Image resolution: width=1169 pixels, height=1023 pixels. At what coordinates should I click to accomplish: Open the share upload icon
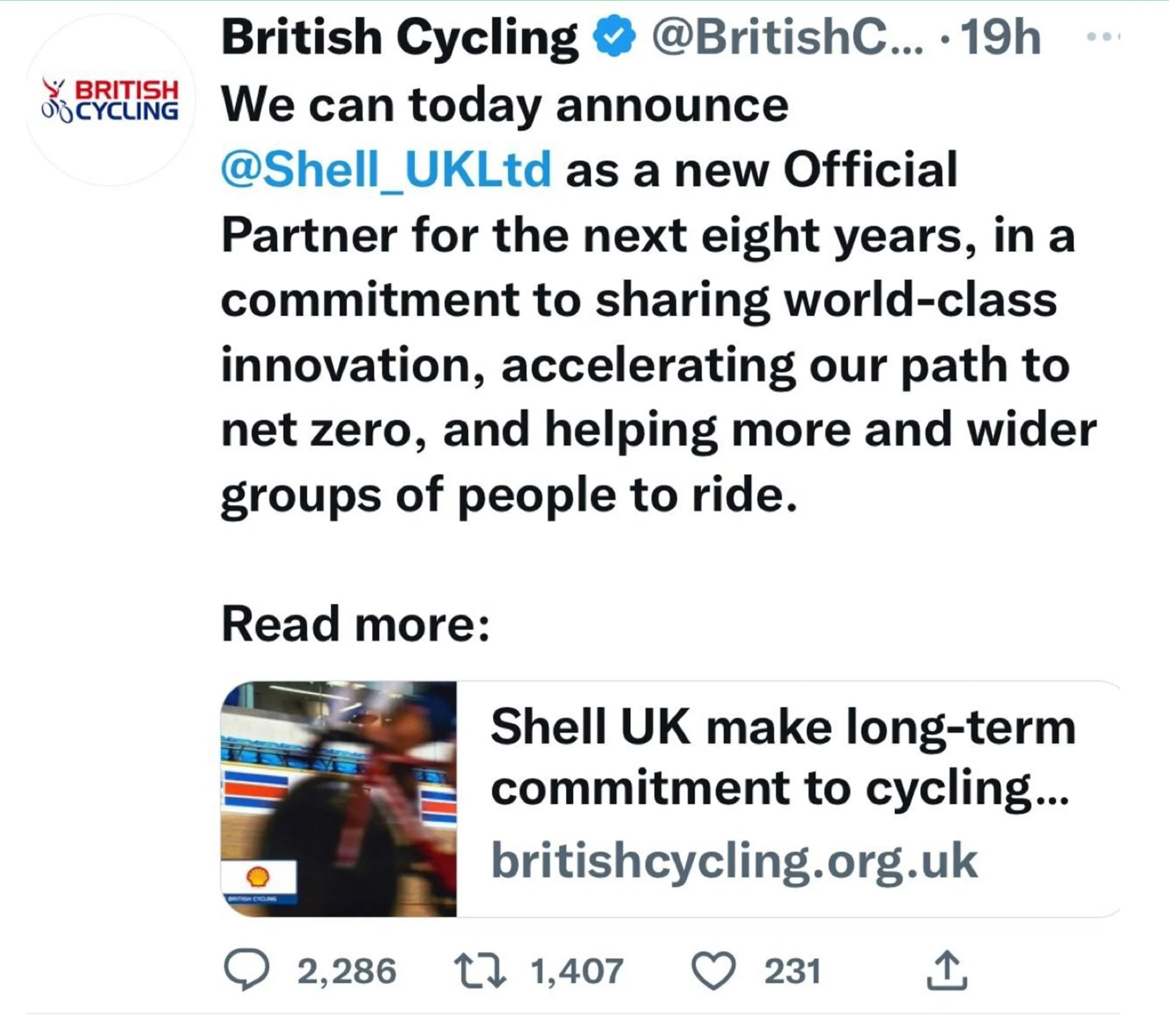[x=946, y=970]
